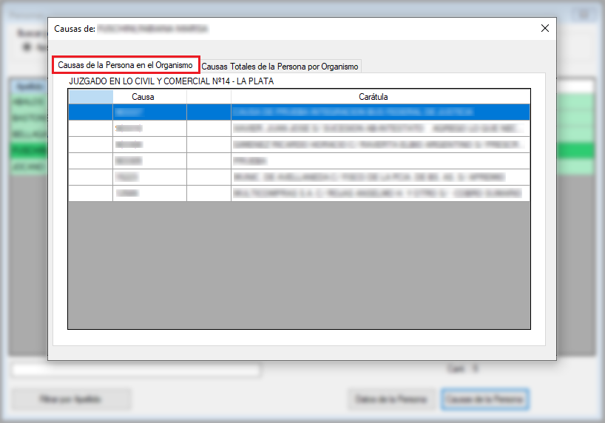Image resolution: width=605 pixels, height=423 pixels.
Task: Choose the fifth row's Carátula cell
Action: click(380, 177)
